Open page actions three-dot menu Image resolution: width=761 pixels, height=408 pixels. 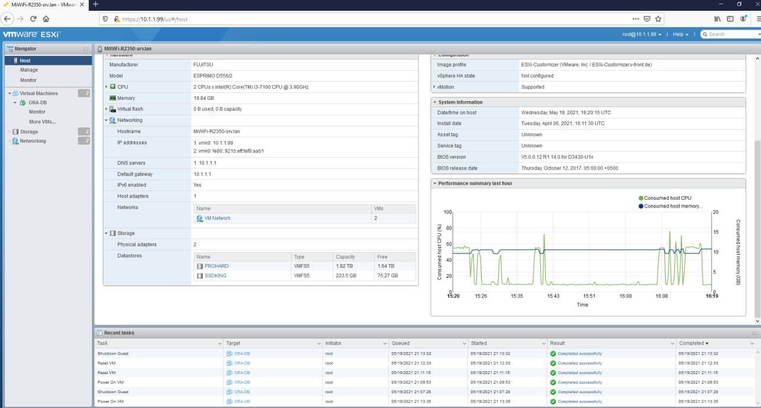coord(636,19)
